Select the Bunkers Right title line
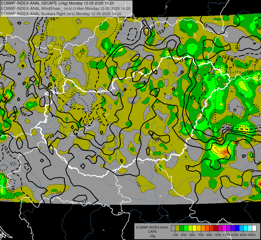This screenshot has width=261, height=240. pos(61,14)
